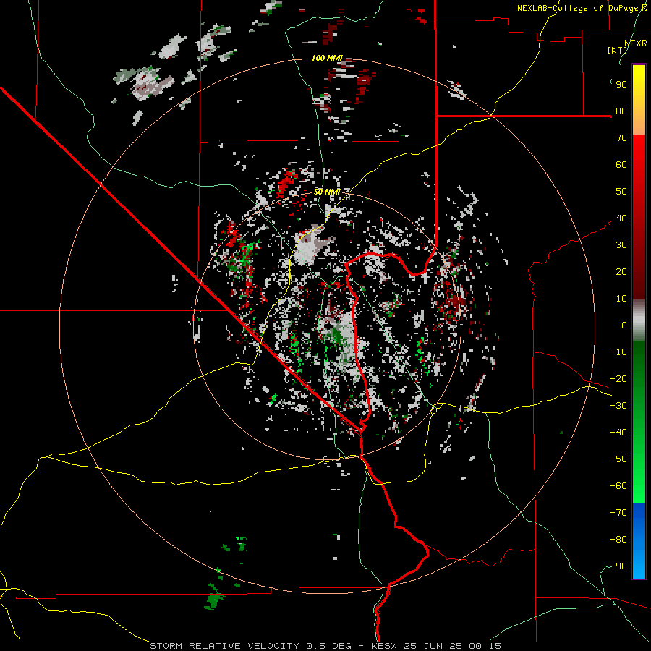Click the 20 value on the velocity scale
Image resolution: width=651 pixels, height=651 pixels.
pyautogui.click(x=621, y=271)
